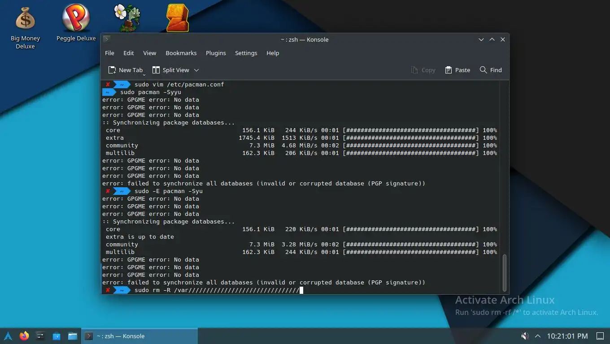Open the View menu
The height and width of the screenshot is (344, 610).
click(149, 53)
